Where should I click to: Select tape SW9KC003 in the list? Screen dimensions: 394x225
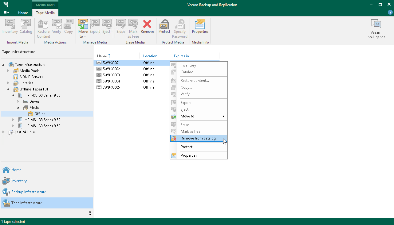[111, 75]
